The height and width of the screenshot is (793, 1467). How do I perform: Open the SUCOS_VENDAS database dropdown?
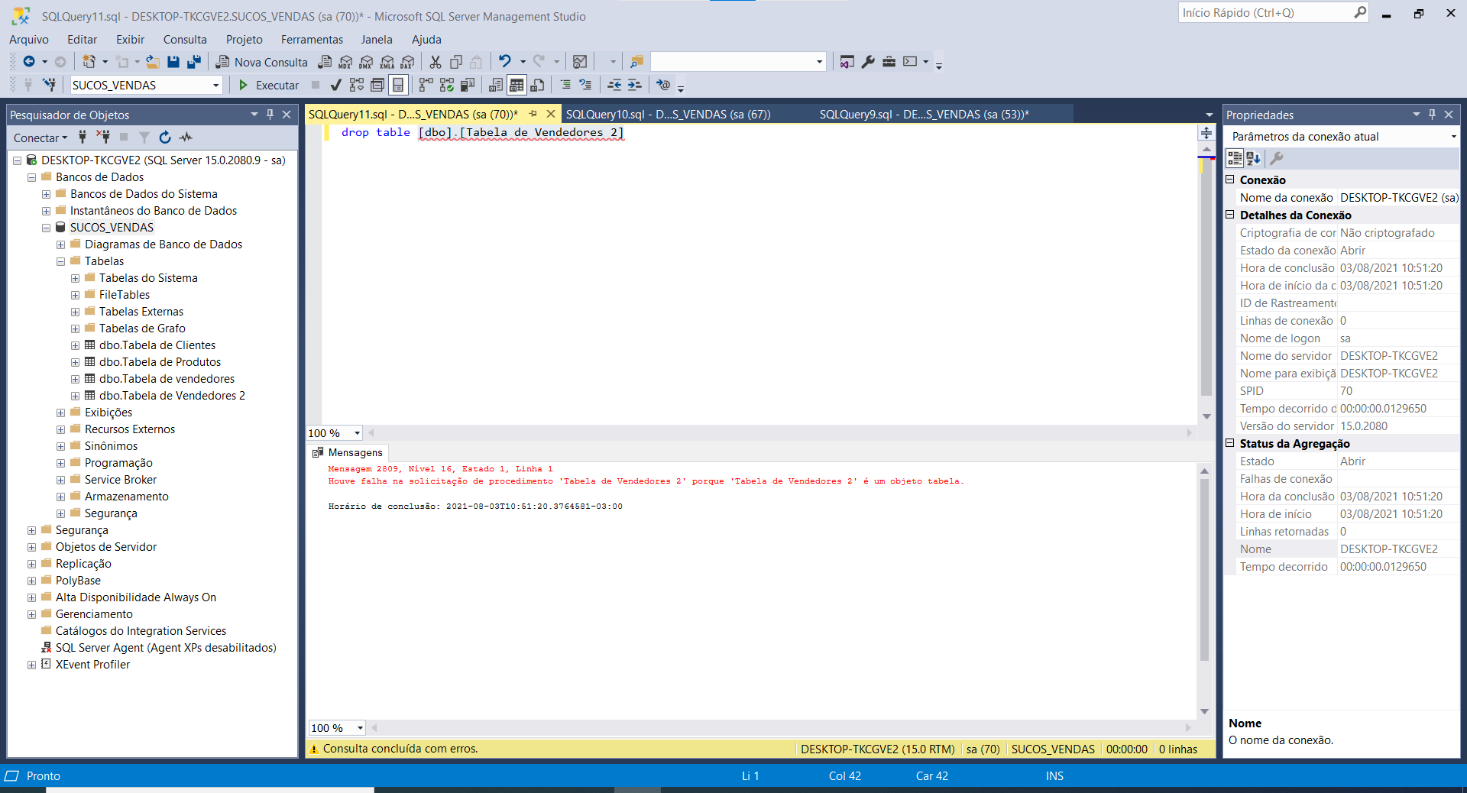216,85
